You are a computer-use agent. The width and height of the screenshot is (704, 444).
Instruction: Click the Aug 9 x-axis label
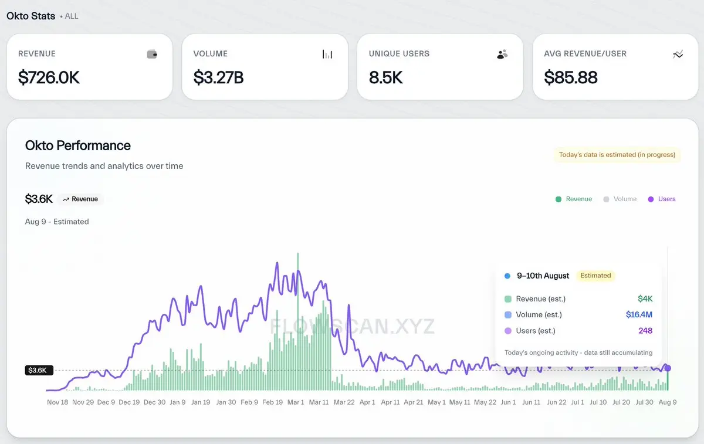point(668,402)
